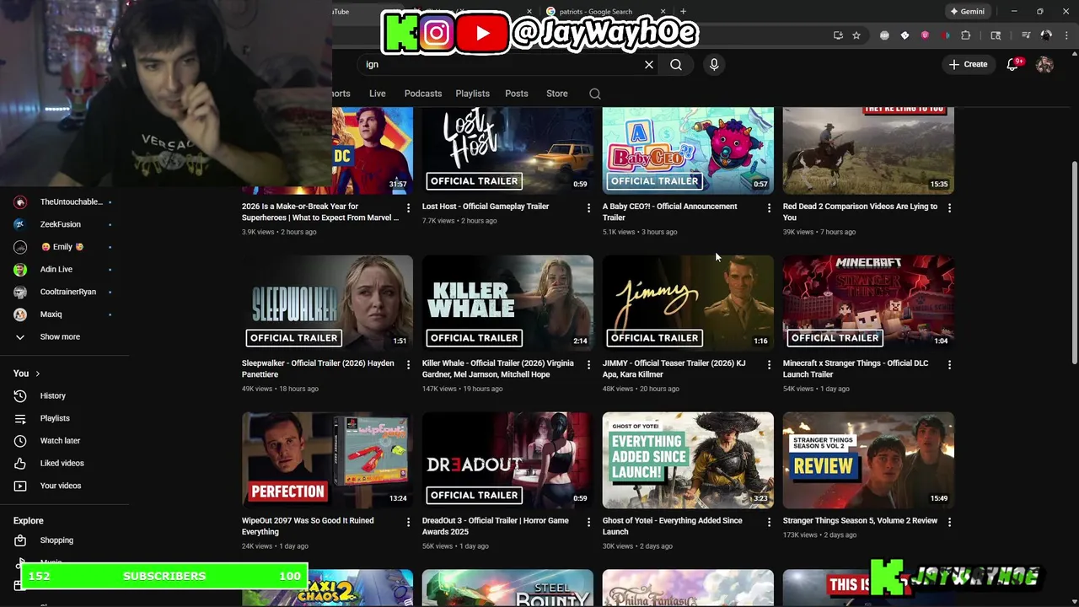Open the Your videos play icon

[x=20, y=486]
